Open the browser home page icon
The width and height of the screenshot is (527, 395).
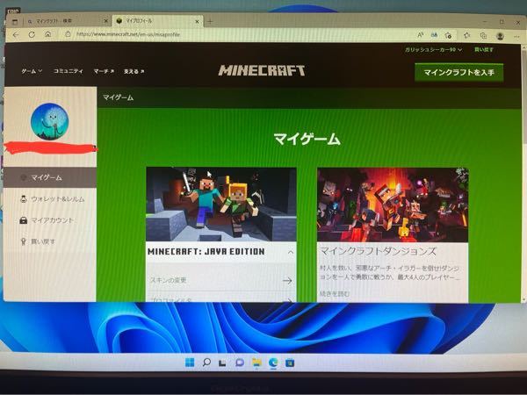pos(48,34)
